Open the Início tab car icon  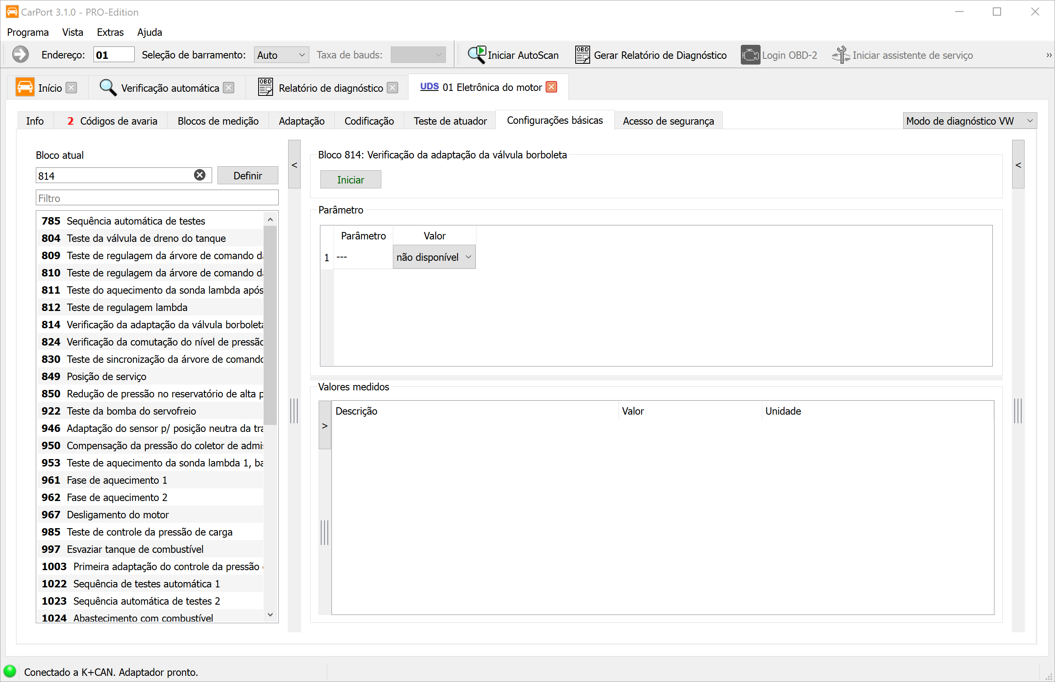(x=25, y=87)
